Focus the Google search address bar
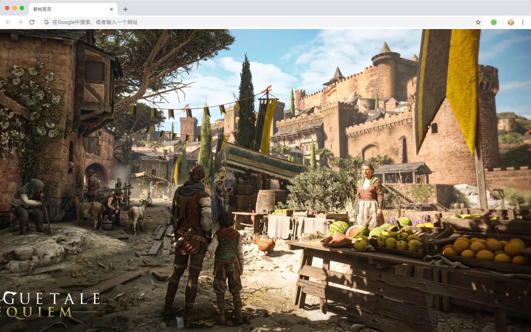The image size is (531, 332). pyautogui.click(x=262, y=22)
